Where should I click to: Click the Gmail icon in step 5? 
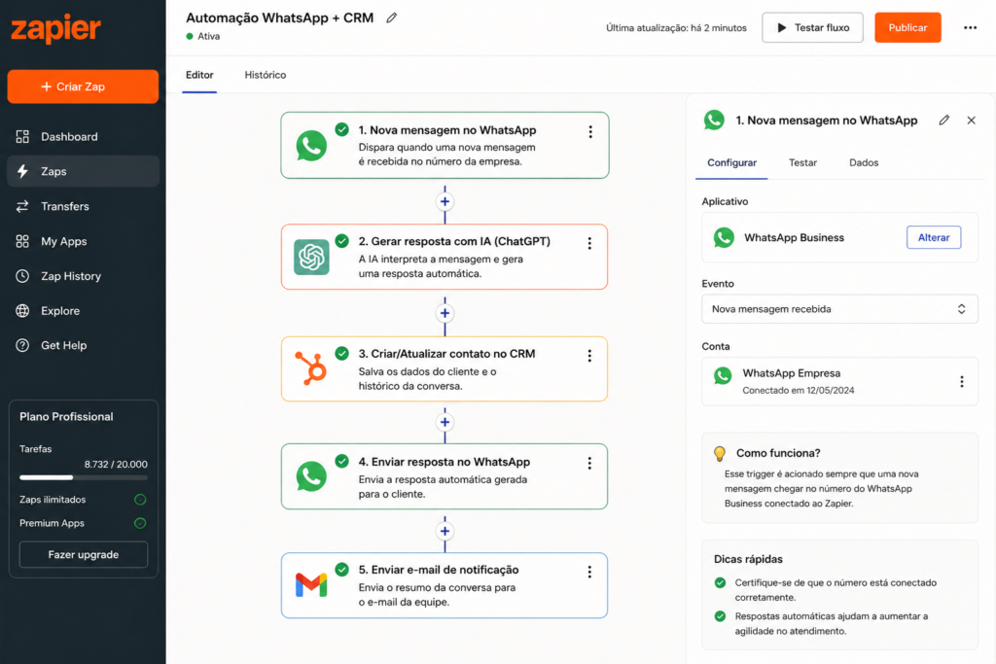click(x=311, y=584)
